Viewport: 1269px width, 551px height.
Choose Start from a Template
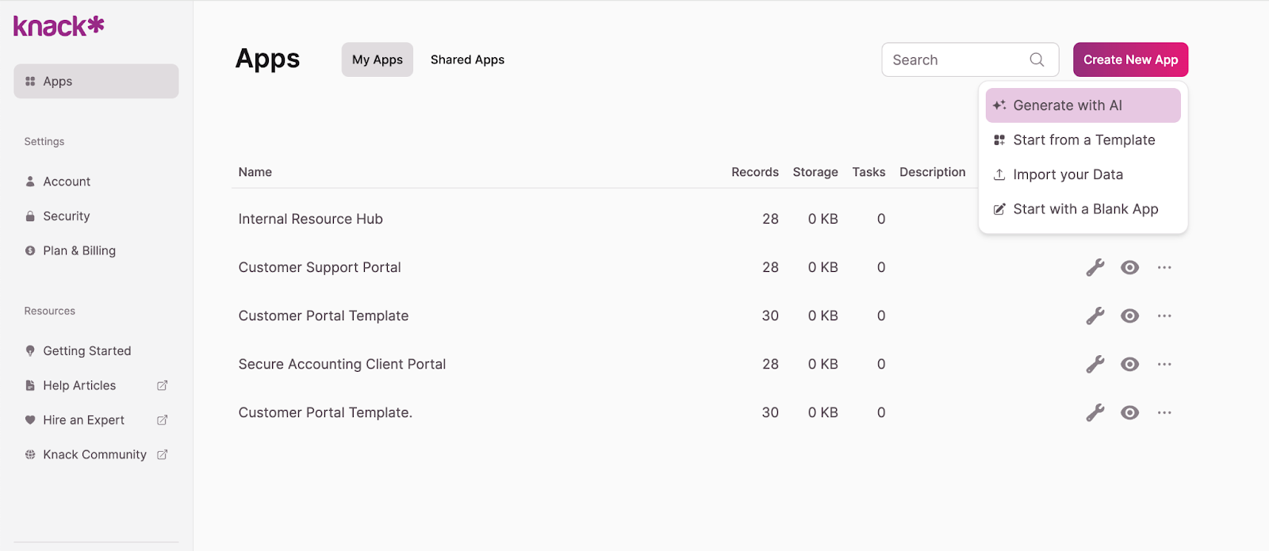pyautogui.click(x=1083, y=140)
